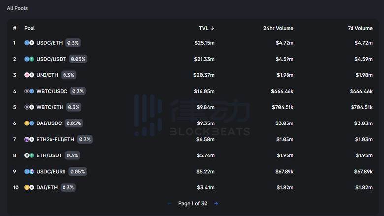
Task: Click the USDC/EURS token pair icon
Action: click(29, 172)
